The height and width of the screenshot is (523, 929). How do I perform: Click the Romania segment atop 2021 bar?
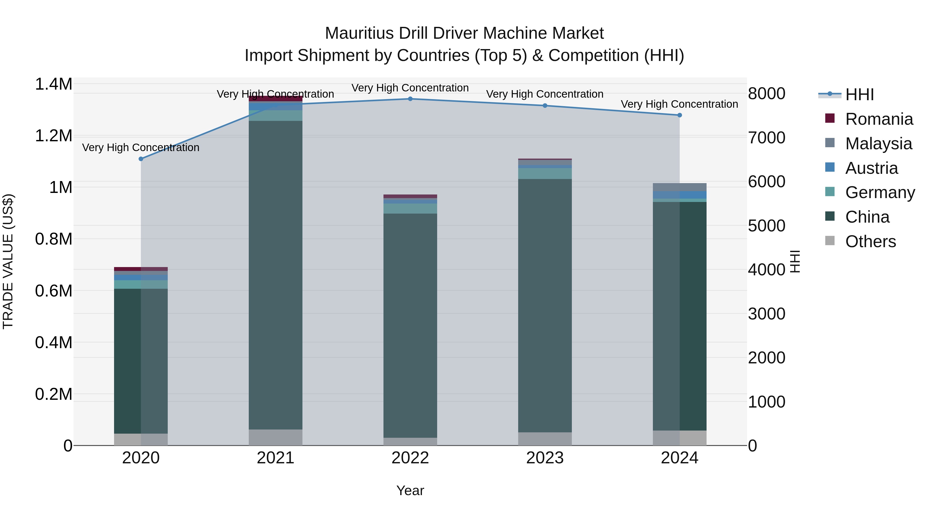click(x=276, y=99)
